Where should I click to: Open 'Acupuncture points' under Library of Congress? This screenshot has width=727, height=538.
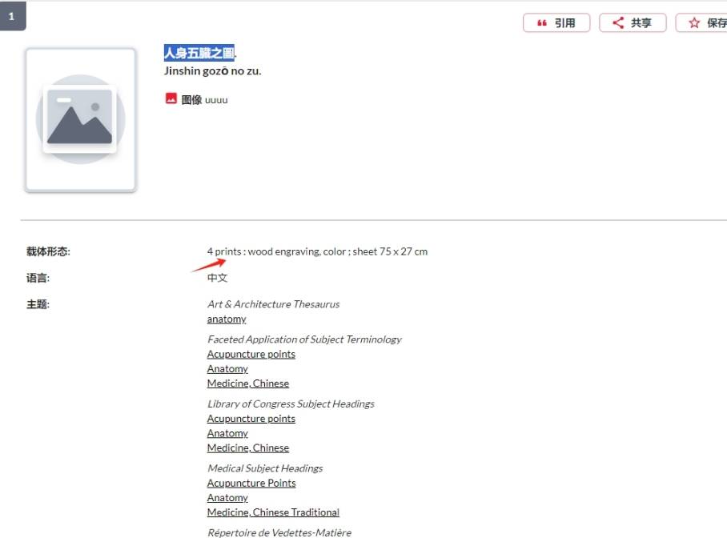[251, 419]
